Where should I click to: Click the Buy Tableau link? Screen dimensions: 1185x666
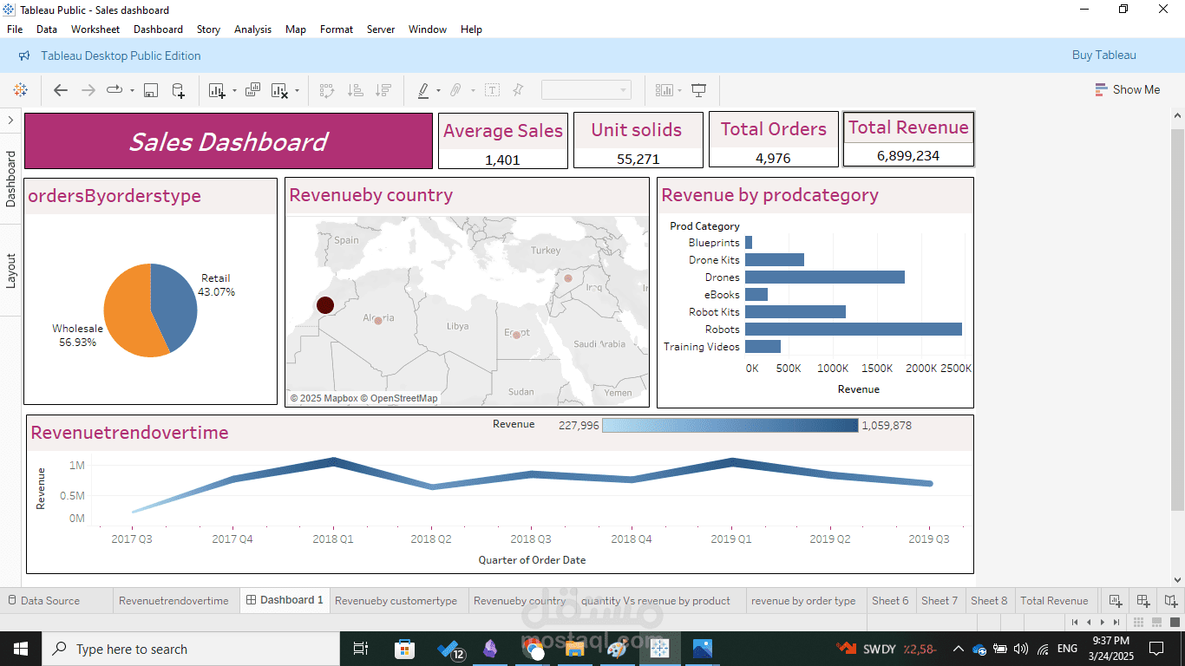[x=1103, y=55]
